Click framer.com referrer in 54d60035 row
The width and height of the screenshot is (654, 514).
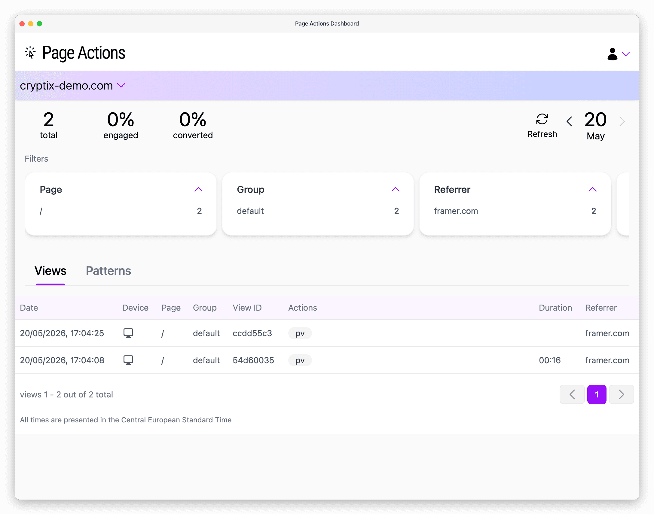tap(607, 360)
